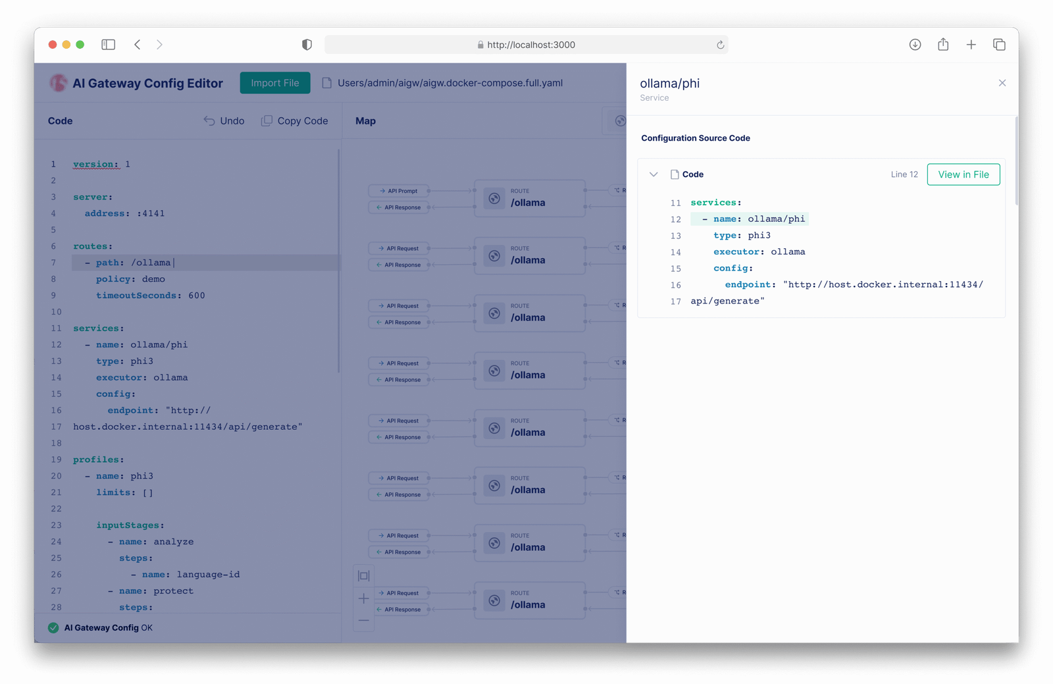The image size is (1053, 684).
Task: Select the API Prompt node in map
Action: click(x=399, y=191)
